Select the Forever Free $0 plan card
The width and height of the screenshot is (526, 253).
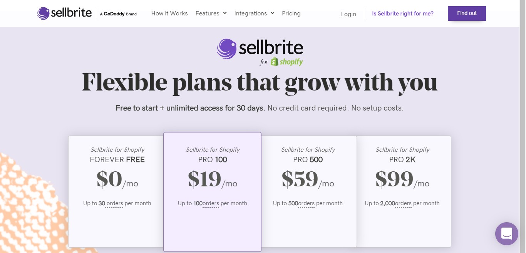[x=116, y=191]
